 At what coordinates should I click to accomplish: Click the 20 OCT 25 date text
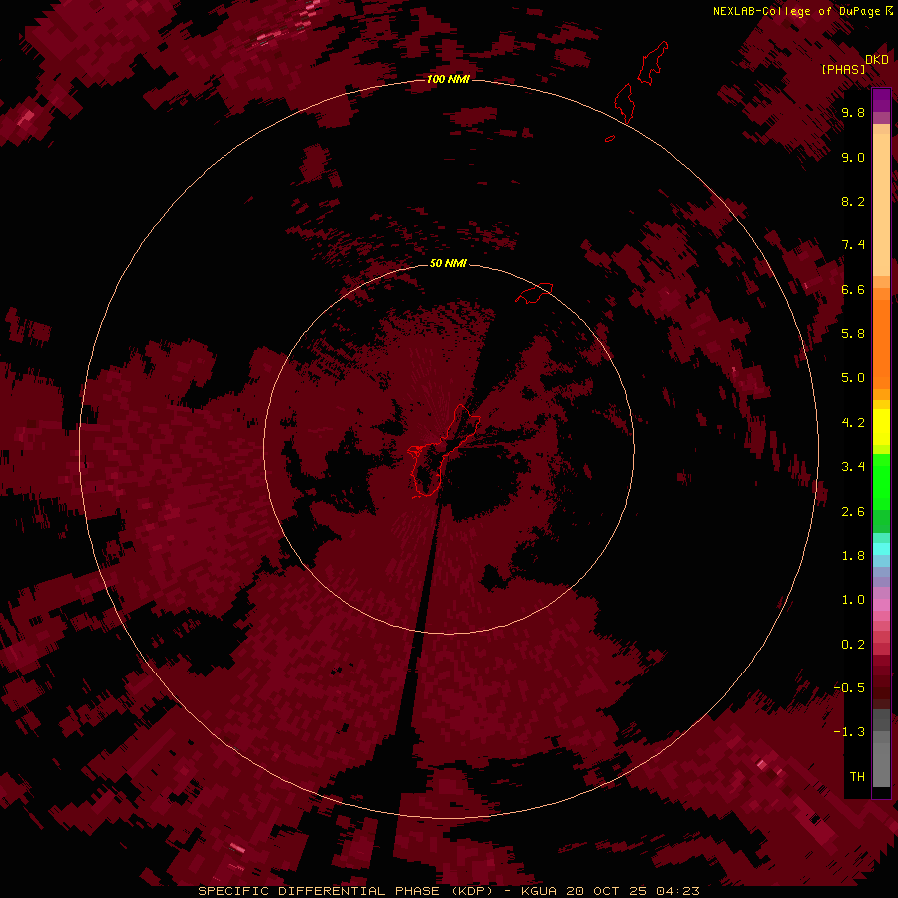pyautogui.click(x=606, y=891)
